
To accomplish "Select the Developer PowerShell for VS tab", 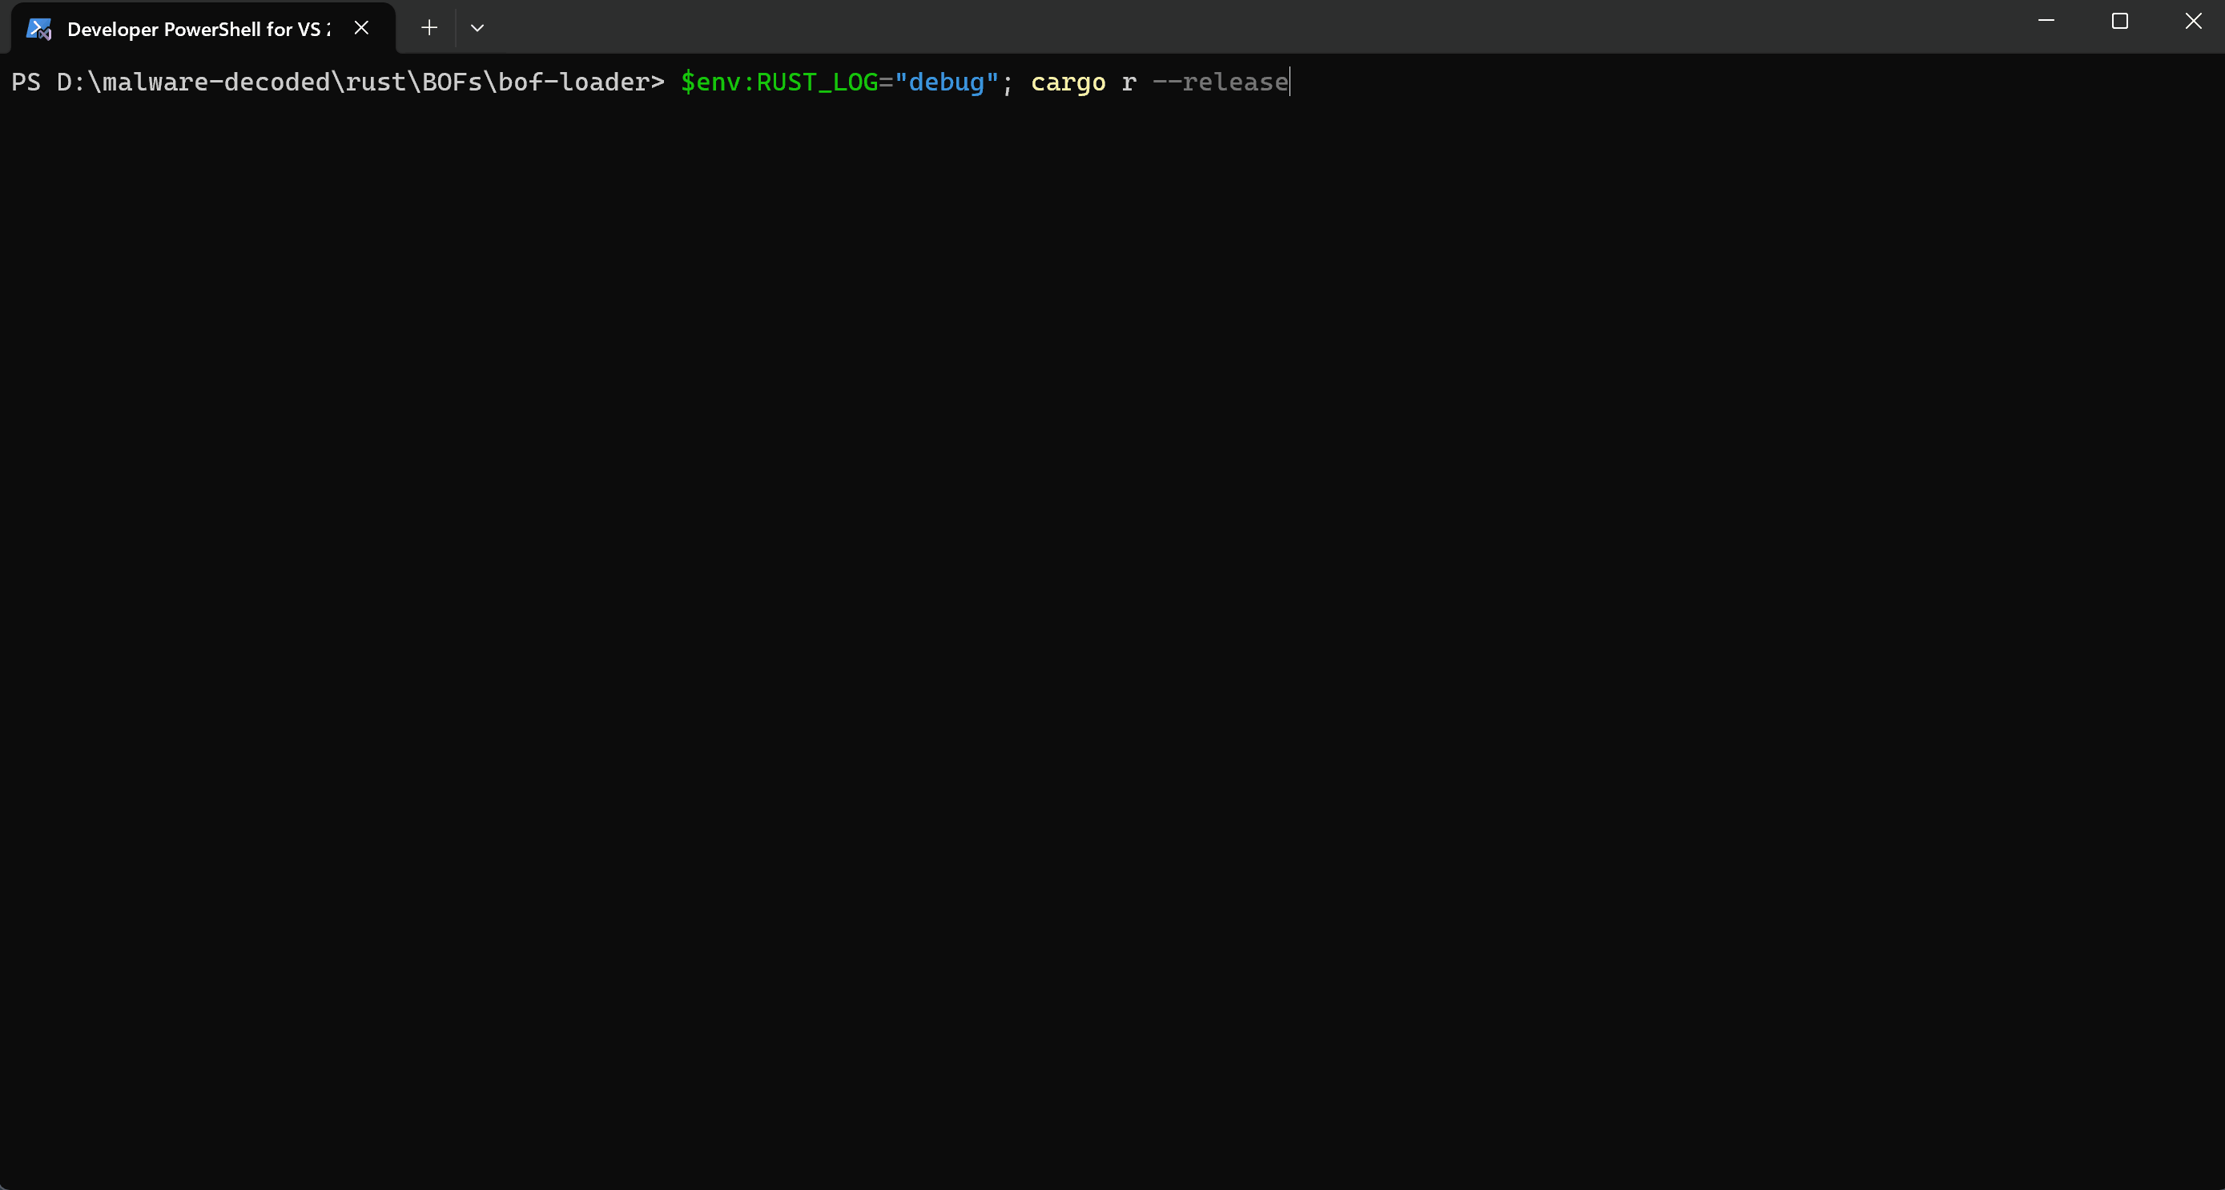I will coord(203,29).
